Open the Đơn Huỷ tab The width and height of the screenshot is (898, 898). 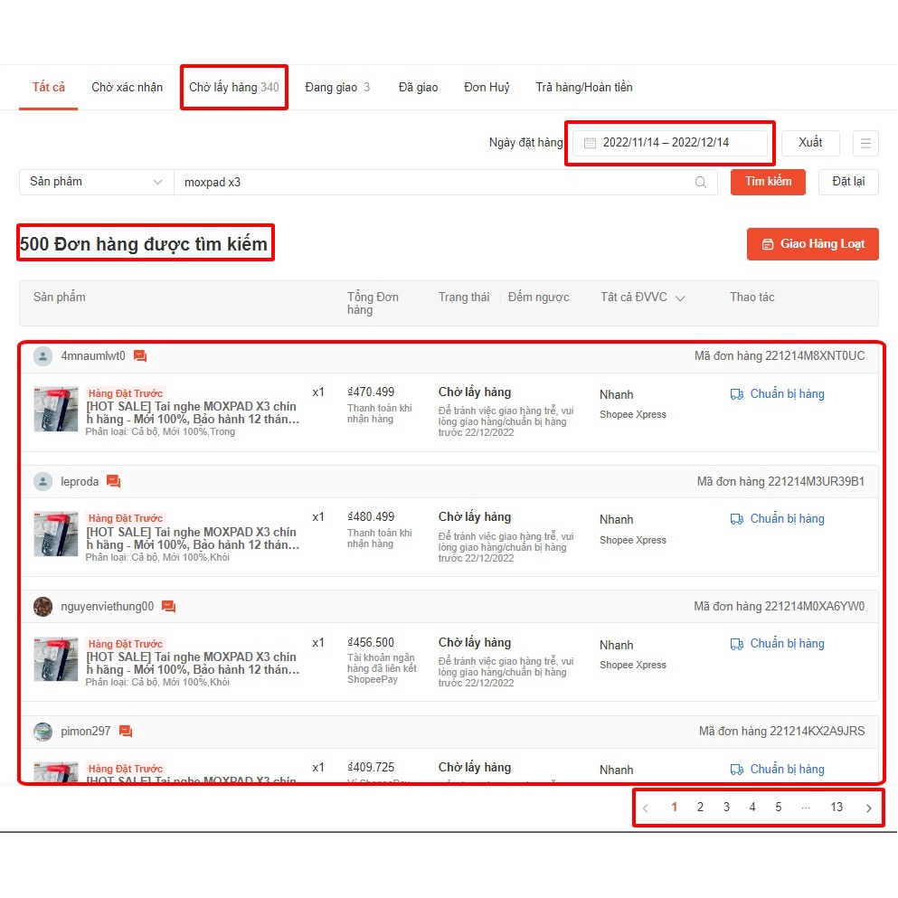click(487, 87)
